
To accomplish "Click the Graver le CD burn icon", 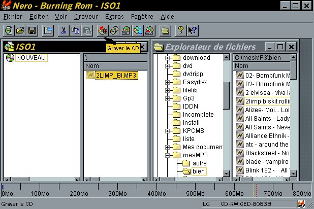I will [103, 30].
